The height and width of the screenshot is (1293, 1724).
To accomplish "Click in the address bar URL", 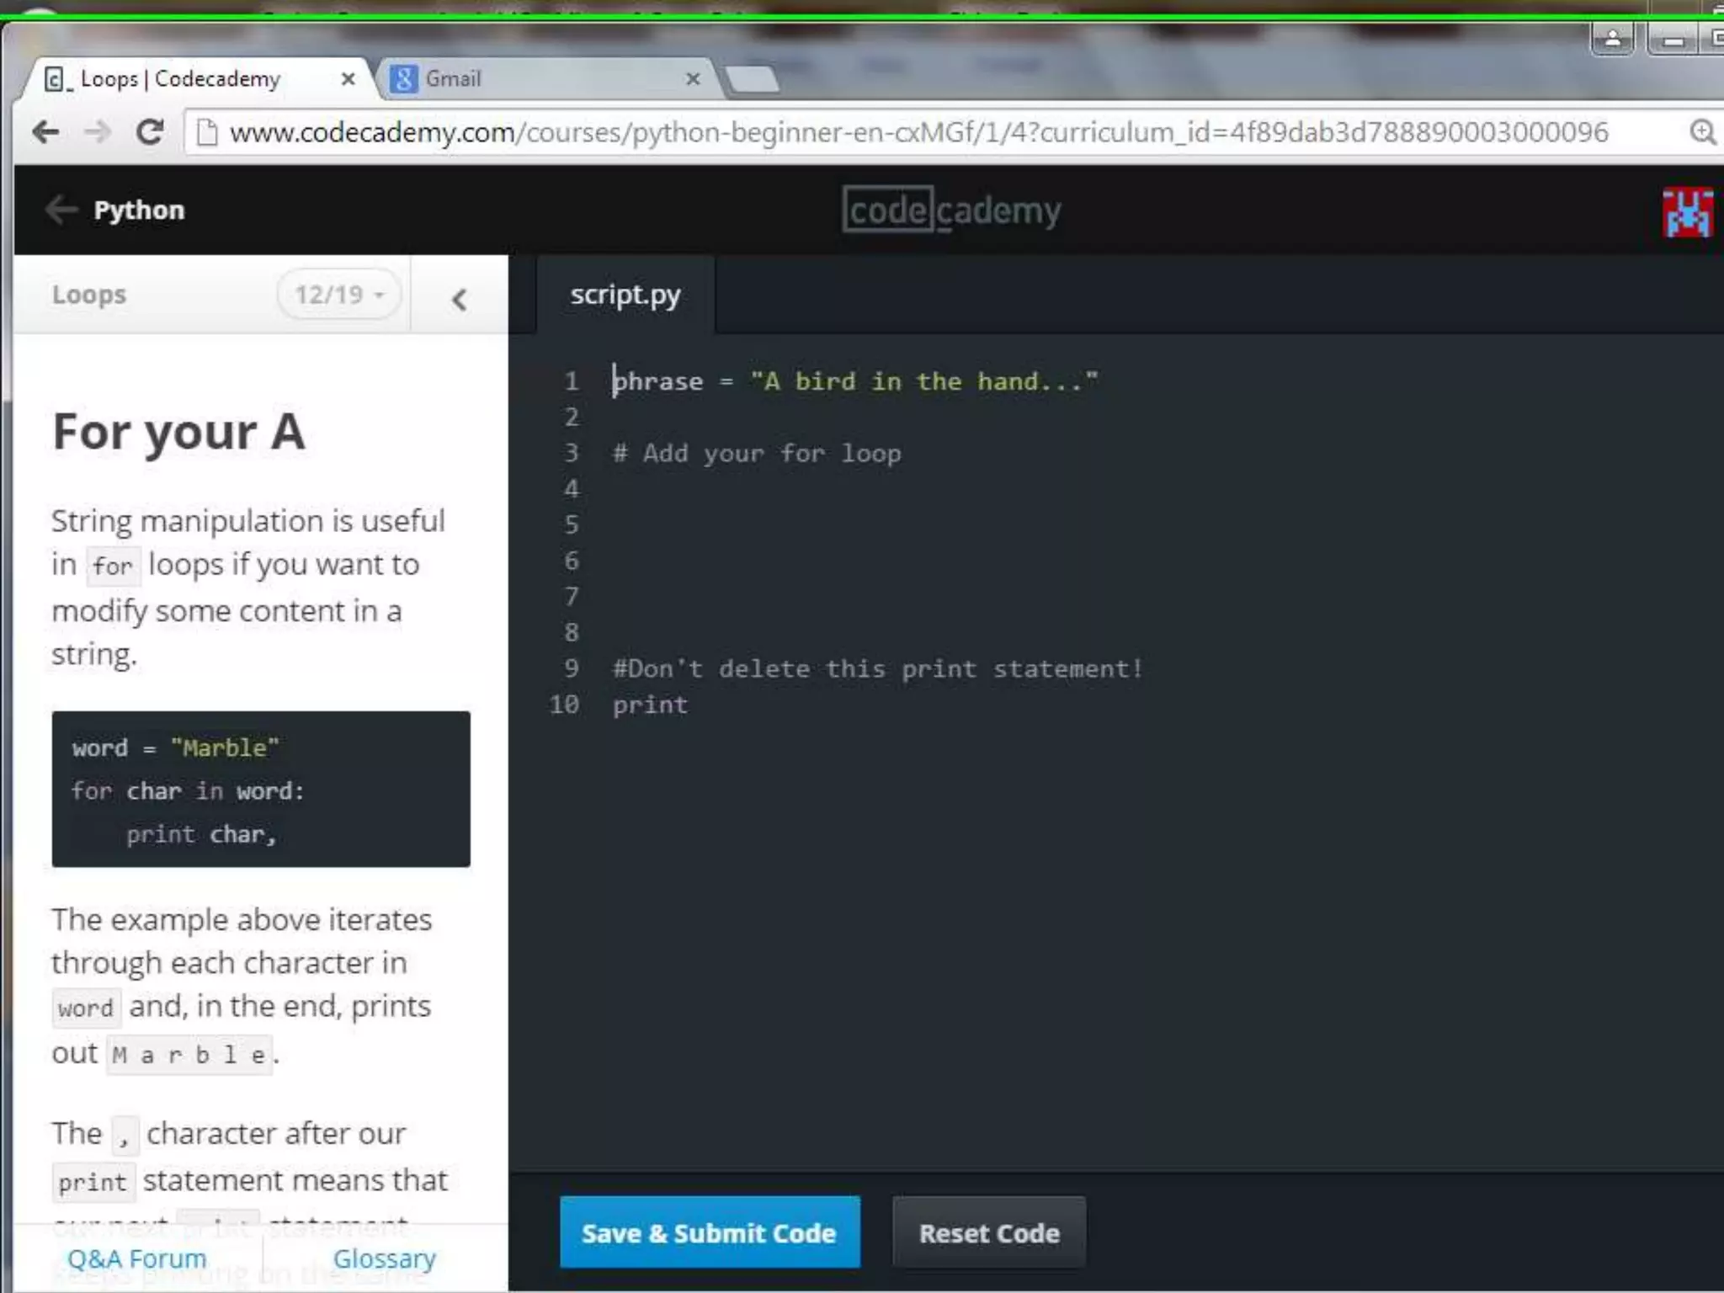I will 919,132.
